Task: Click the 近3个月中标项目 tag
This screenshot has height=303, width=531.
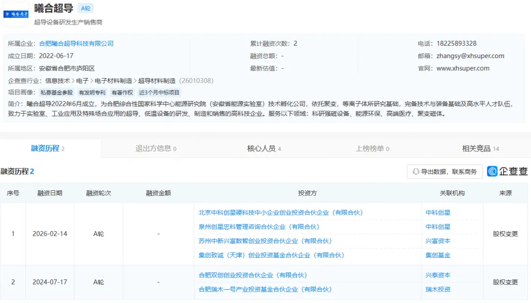Action: pos(159,92)
